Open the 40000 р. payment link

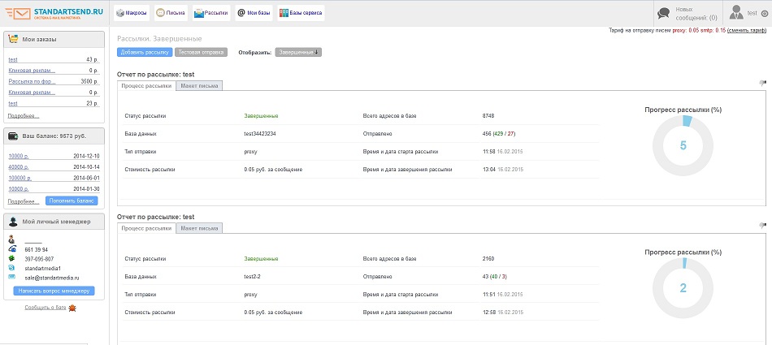pyautogui.click(x=19, y=167)
